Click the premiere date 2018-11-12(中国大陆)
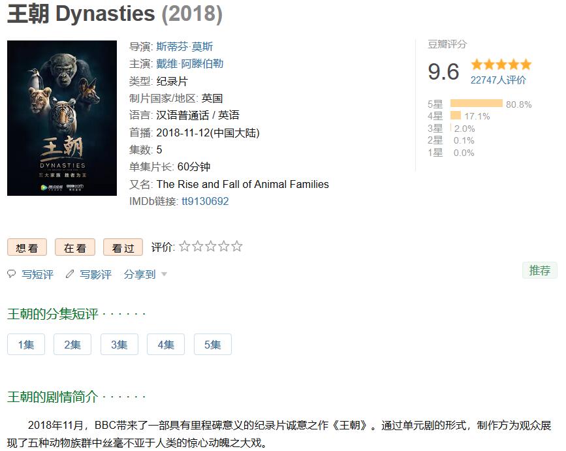This screenshot has width=566, height=451. [x=208, y=132]
